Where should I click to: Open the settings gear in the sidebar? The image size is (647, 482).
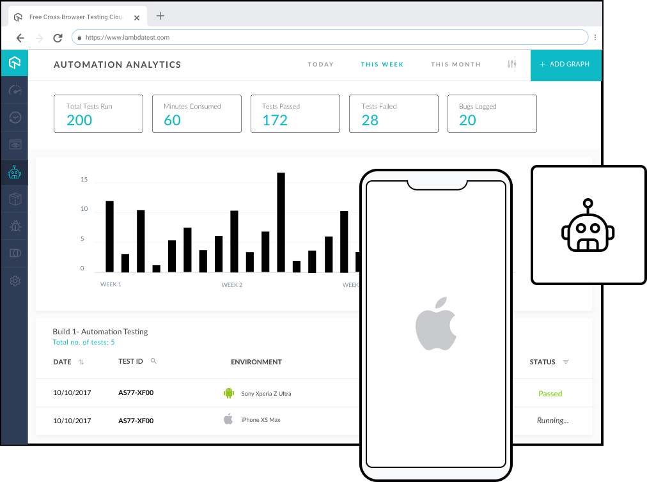pos(14,281)
